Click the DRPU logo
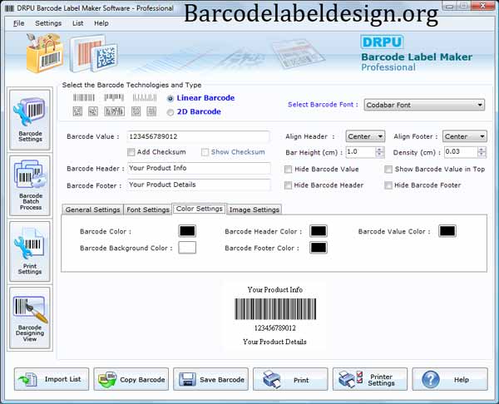The width and height of the screenshot is (499, 404). pyautogui.click(x=382, y=42)
